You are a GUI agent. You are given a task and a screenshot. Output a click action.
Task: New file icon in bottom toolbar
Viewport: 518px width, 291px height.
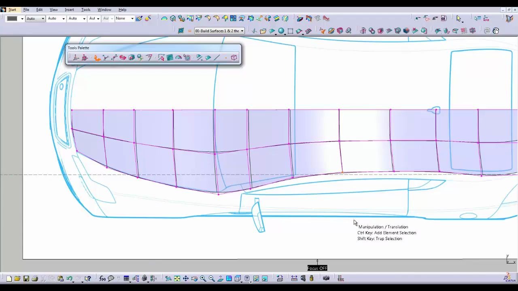click(x=9, y=278)
